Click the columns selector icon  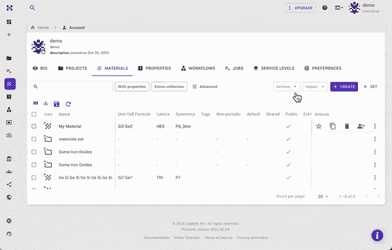(x=36, y=103)
